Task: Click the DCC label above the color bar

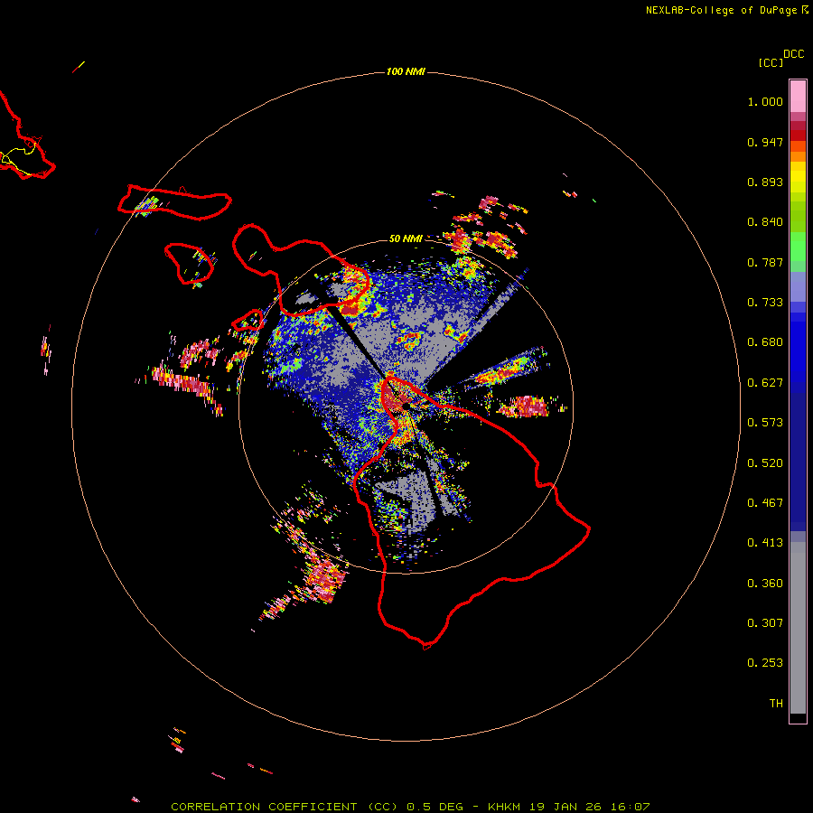Action: pyautogui.click(x=794, y=54)
